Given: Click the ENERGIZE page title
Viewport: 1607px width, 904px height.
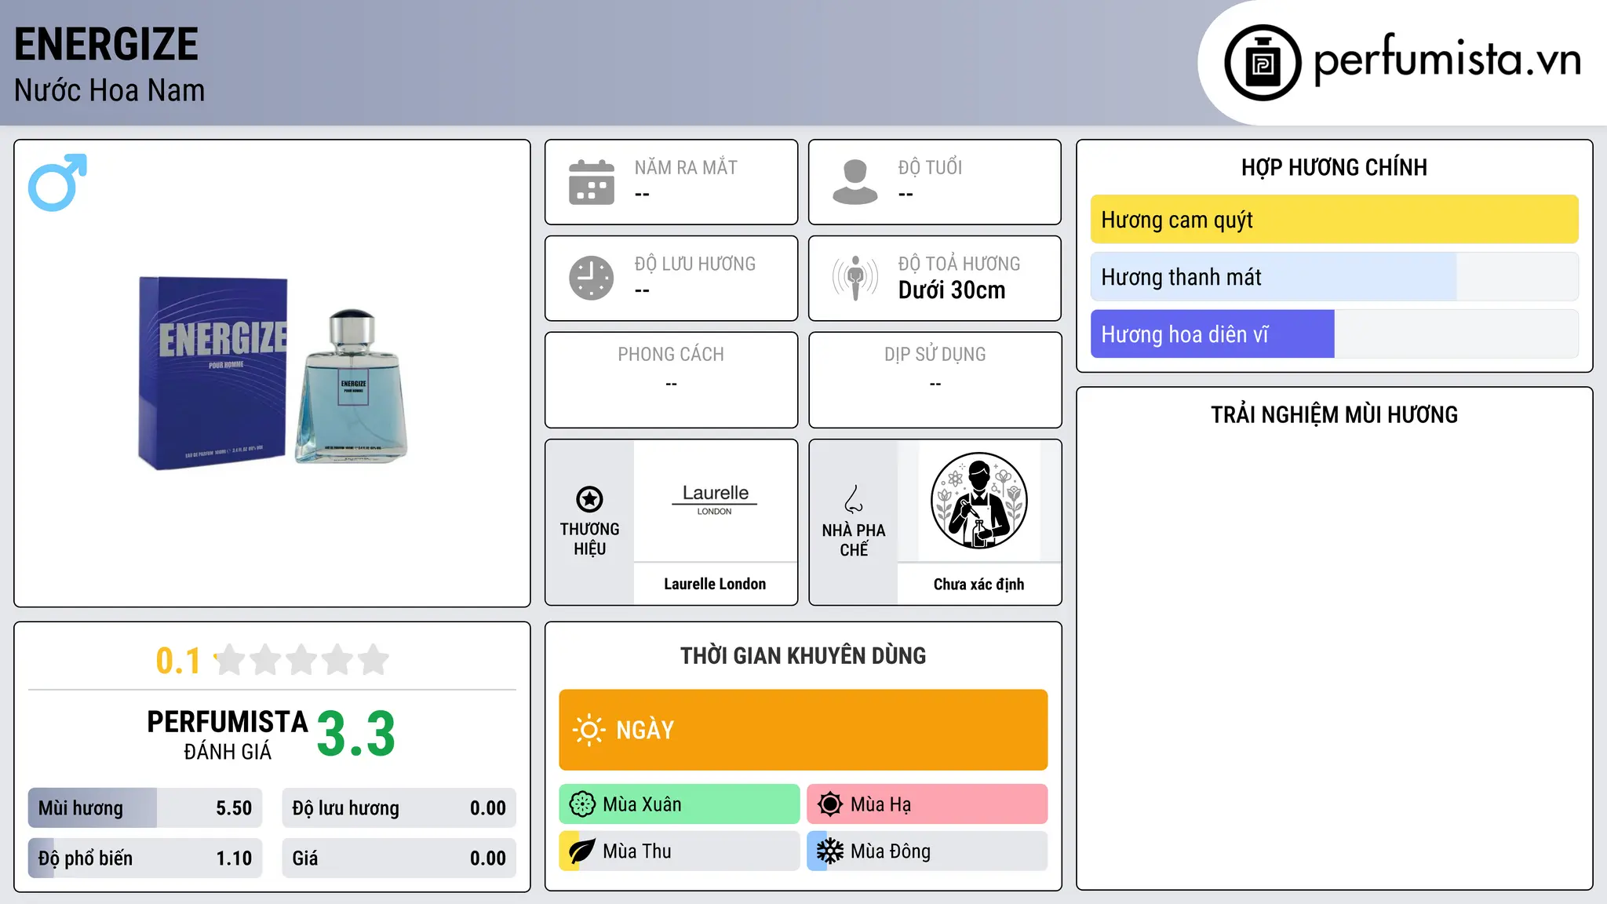Looking at the screenshot, I should point(106,44).
